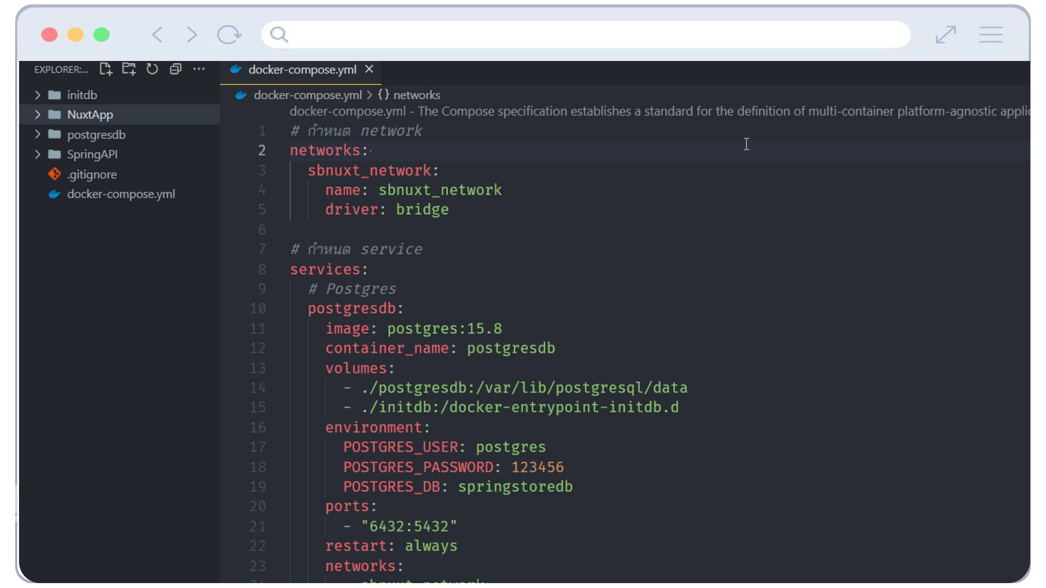This screenshot has width=1046, height=588.
Task: Click 'name: sbnuxt_network' on line 4
Action: [413, 190]
